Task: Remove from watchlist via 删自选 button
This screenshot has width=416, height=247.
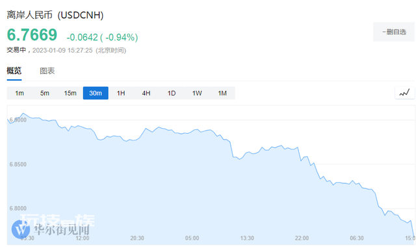Action: tap(394, 32)
